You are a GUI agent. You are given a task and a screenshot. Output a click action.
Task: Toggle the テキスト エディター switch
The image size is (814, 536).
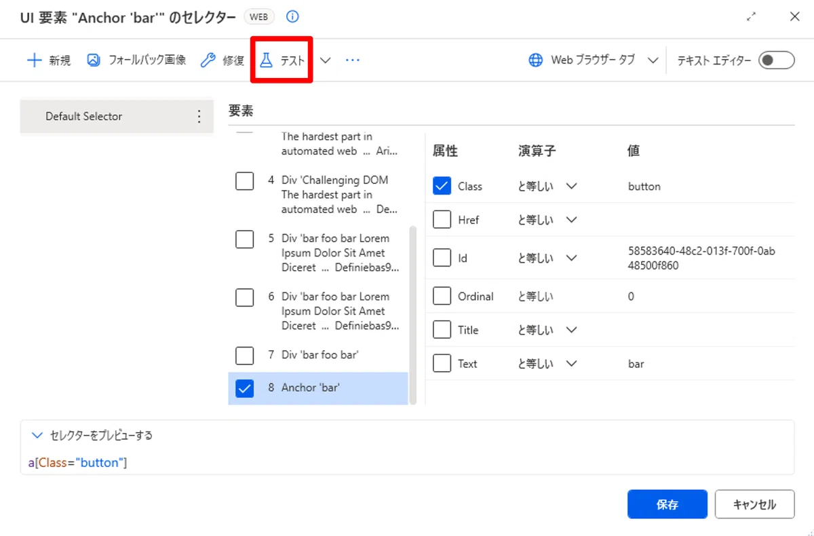[x=776, y=60]
